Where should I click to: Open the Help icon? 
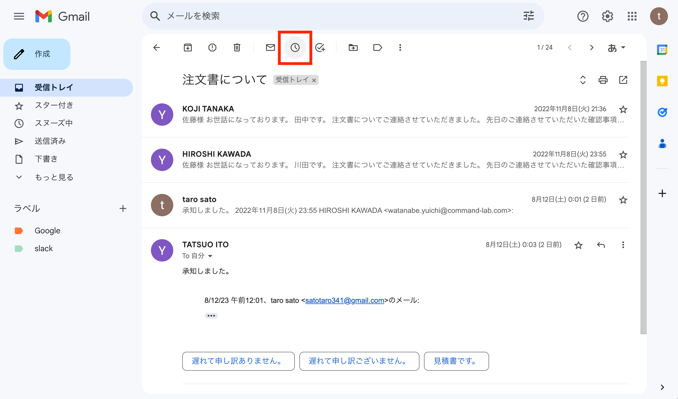click(x=583, y=16)
